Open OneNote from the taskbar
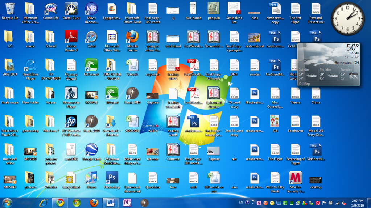Screen dimensions: 371x208 click(x=127, y=203)
